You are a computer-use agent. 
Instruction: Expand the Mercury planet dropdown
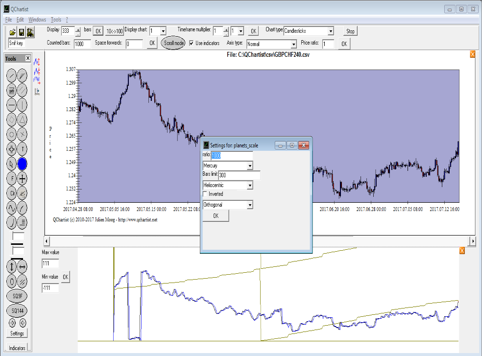tap(250, 166)
